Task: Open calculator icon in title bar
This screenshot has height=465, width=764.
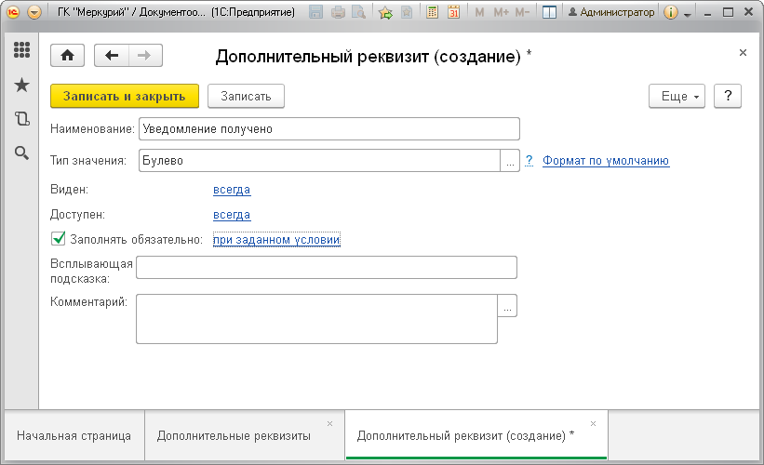Action: pos(432,12)
